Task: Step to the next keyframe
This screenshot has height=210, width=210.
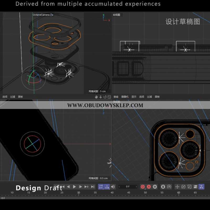Action: (87, 187)
